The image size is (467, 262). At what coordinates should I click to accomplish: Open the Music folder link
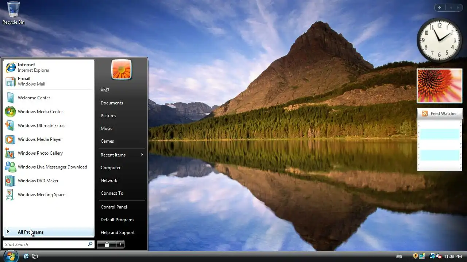pos(121,128)
